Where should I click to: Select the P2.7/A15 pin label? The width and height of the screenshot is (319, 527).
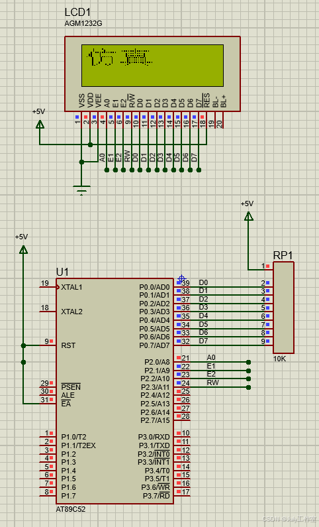pyautogui.click(x=156, y=420)
